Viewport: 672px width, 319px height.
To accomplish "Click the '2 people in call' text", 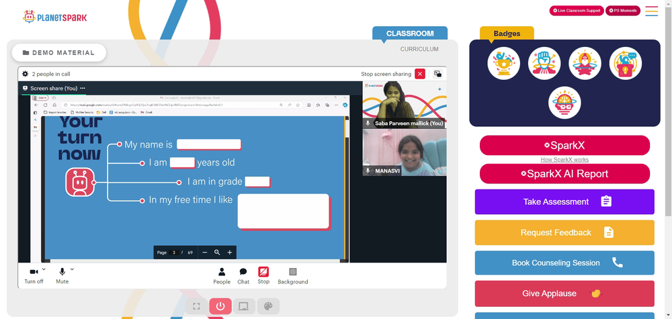I will (51, 74).
